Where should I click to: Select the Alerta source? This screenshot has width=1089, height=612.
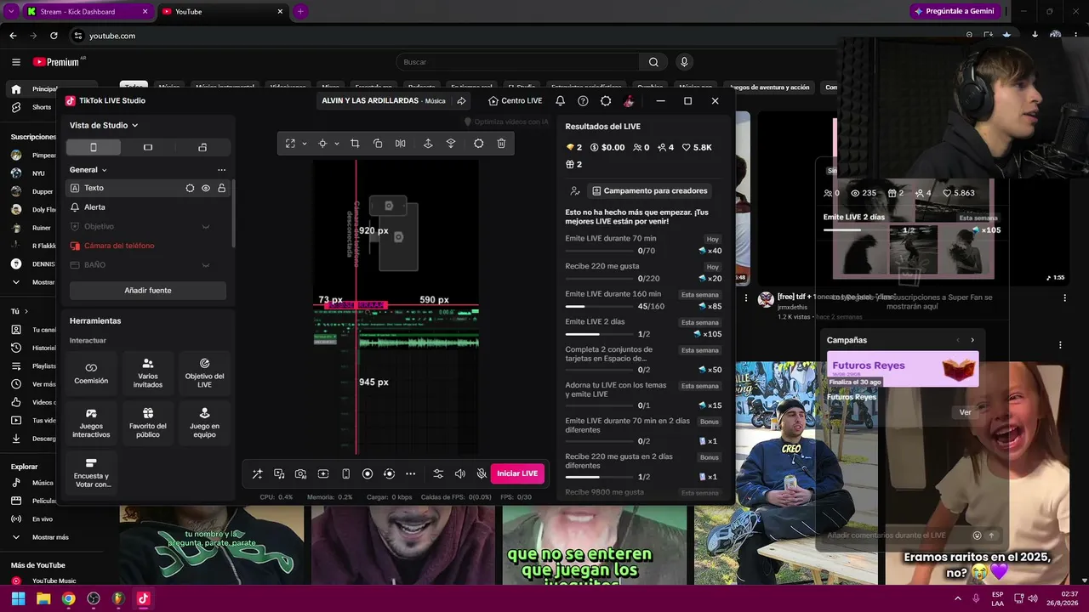click(x=148, y=207)
